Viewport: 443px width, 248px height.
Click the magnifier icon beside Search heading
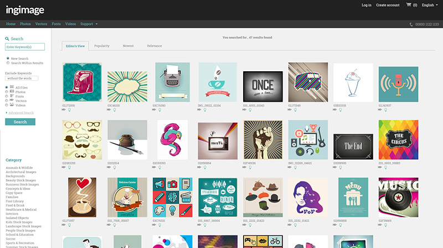click(7, 39)
